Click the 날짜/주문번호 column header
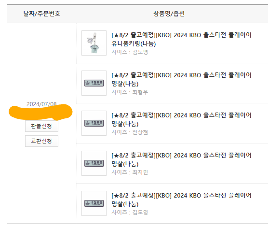Image resolution: width=268 pixels, height=228 pixels. [42, 14]
